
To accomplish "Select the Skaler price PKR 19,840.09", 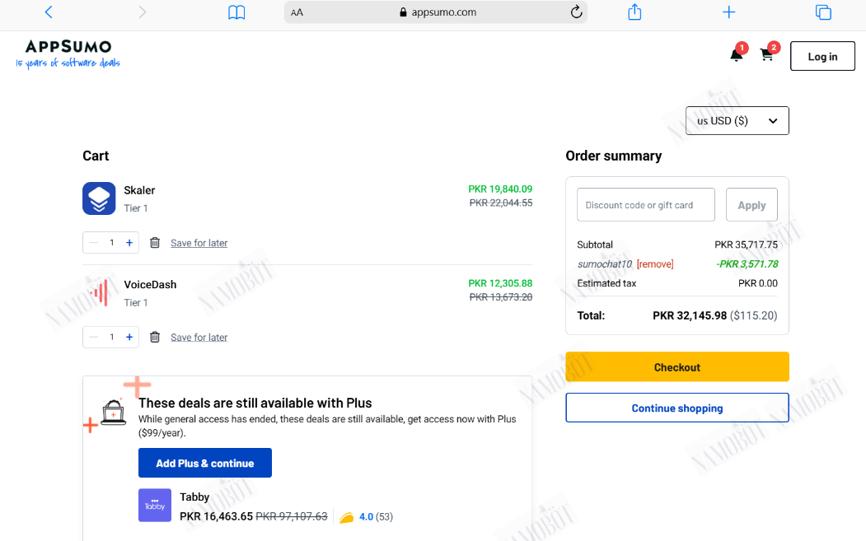I will pyautogui.click(x=500, y=189).
